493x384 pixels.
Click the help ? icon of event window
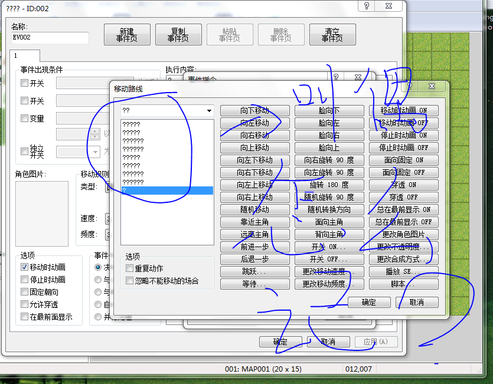coord(367,6)
